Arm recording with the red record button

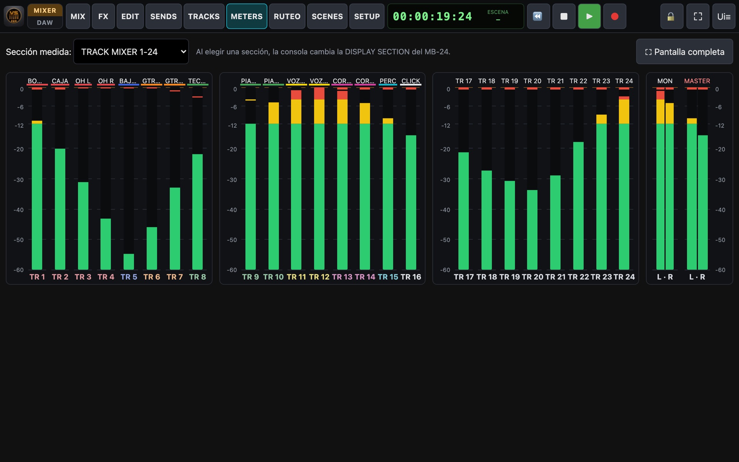pos(615,16)
